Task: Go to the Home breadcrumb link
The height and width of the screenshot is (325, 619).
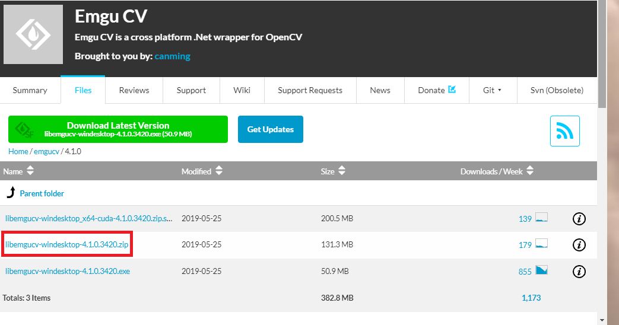Action: pos(18,151)
